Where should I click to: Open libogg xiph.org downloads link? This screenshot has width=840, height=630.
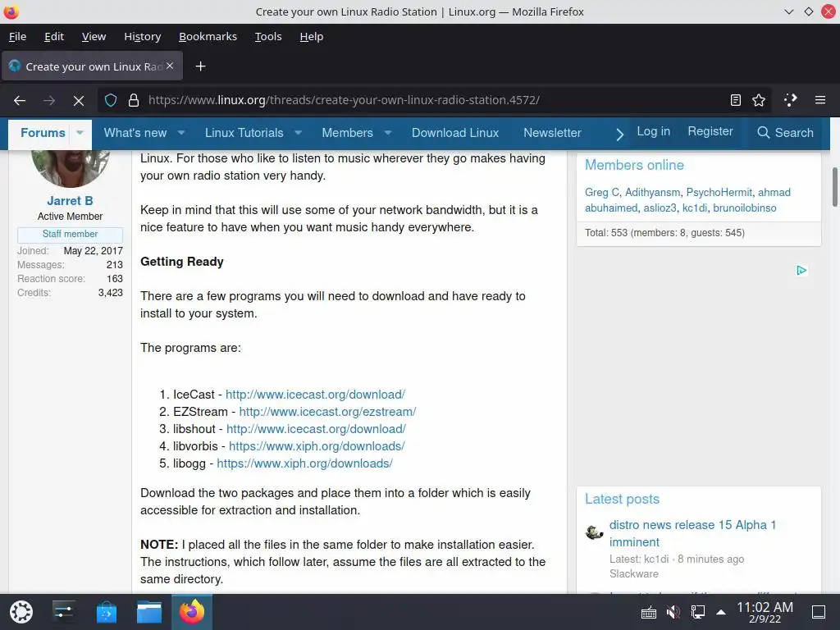click(305, 463)
